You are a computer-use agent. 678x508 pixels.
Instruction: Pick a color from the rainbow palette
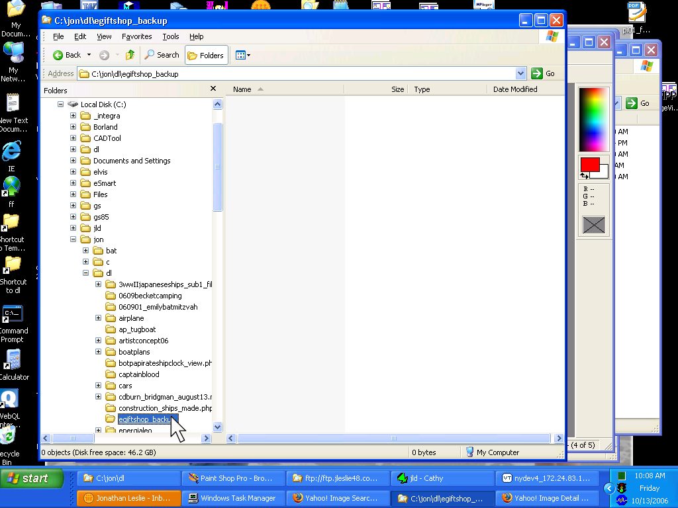593,119
